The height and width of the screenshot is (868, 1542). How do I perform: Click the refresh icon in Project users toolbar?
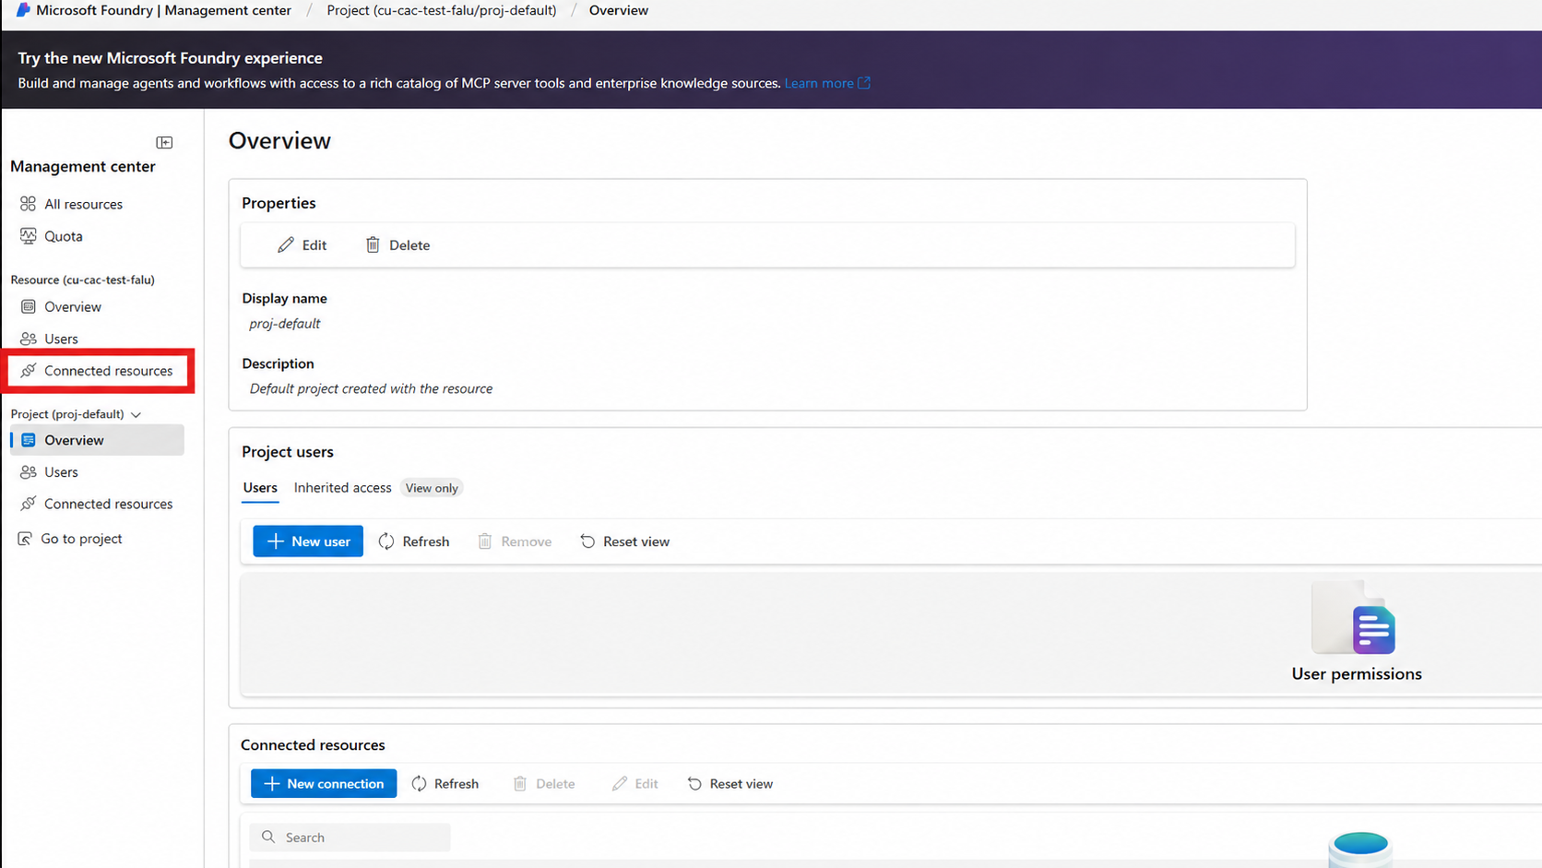pos(386,541)
